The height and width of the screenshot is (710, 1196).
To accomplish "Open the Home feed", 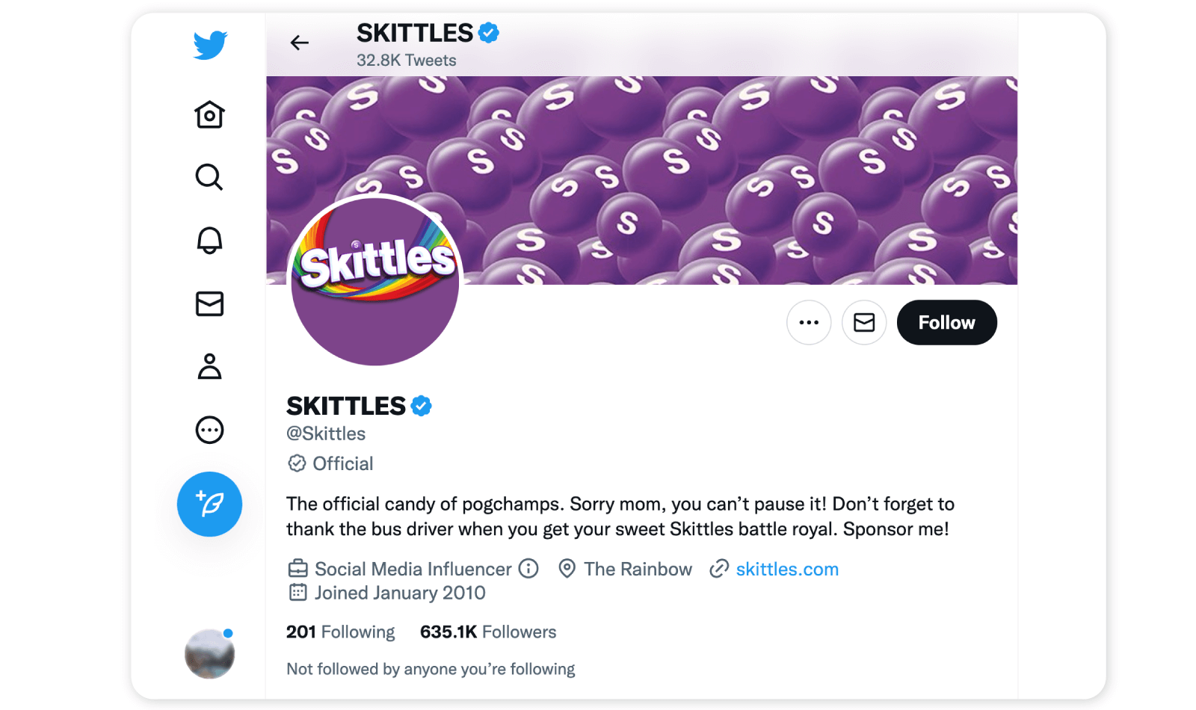I will click(210, 115).
